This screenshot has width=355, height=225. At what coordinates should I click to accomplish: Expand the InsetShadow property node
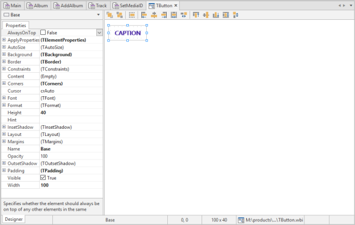[4, 126]
